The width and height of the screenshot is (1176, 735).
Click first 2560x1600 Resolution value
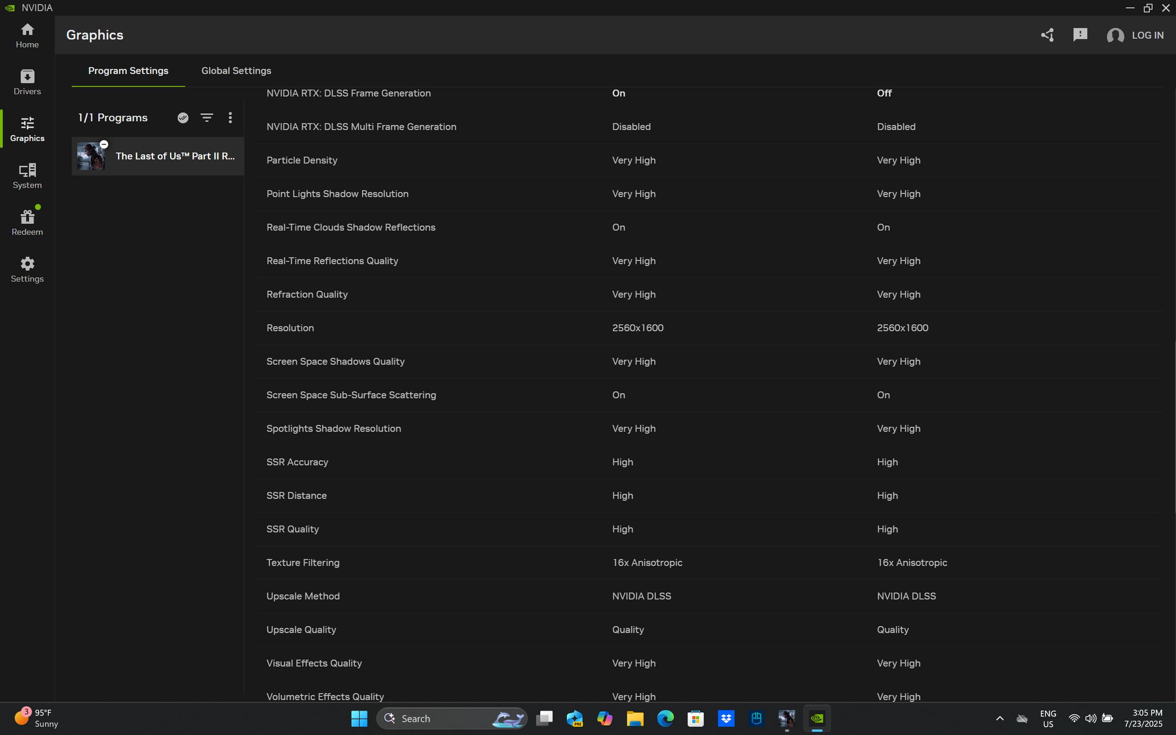pyautogui.click(x=638, y=328)
